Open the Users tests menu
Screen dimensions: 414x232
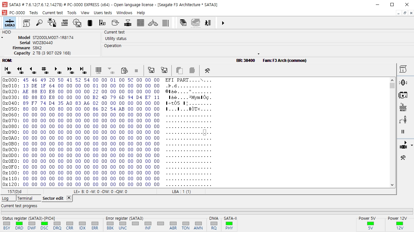click(x=103, y=13)
